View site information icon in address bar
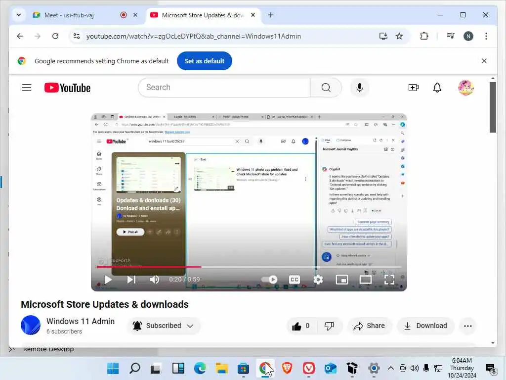The image size is (506, 380). point(77,36)
